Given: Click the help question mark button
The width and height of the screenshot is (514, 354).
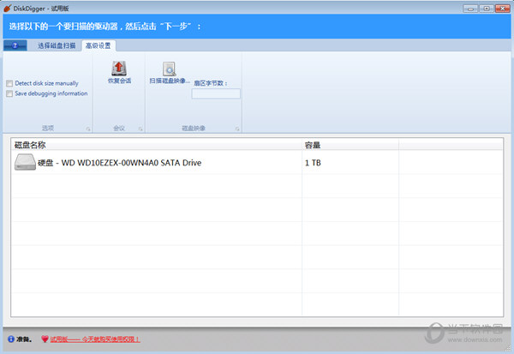Looking at the screenshot, I should coord(15,45).
